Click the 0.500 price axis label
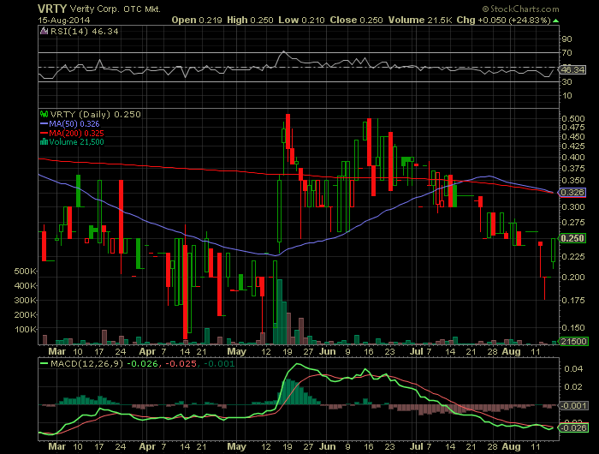The image size is (599, 454). click(x=573, y=118)
